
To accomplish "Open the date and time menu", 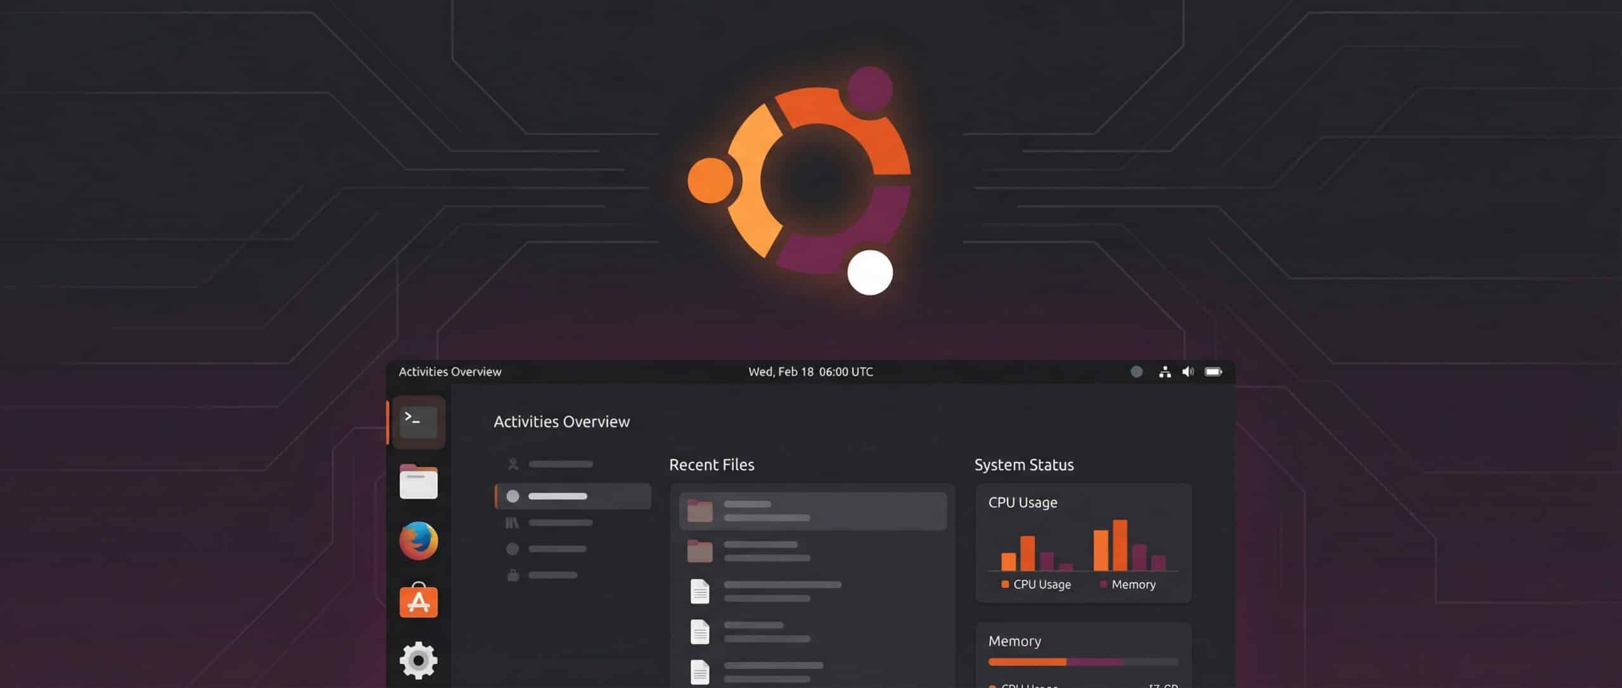I will (810, 372).
